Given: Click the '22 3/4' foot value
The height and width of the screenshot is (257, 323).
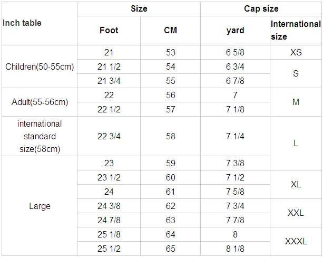Looking at the screenshot, I should coord(109,136).
